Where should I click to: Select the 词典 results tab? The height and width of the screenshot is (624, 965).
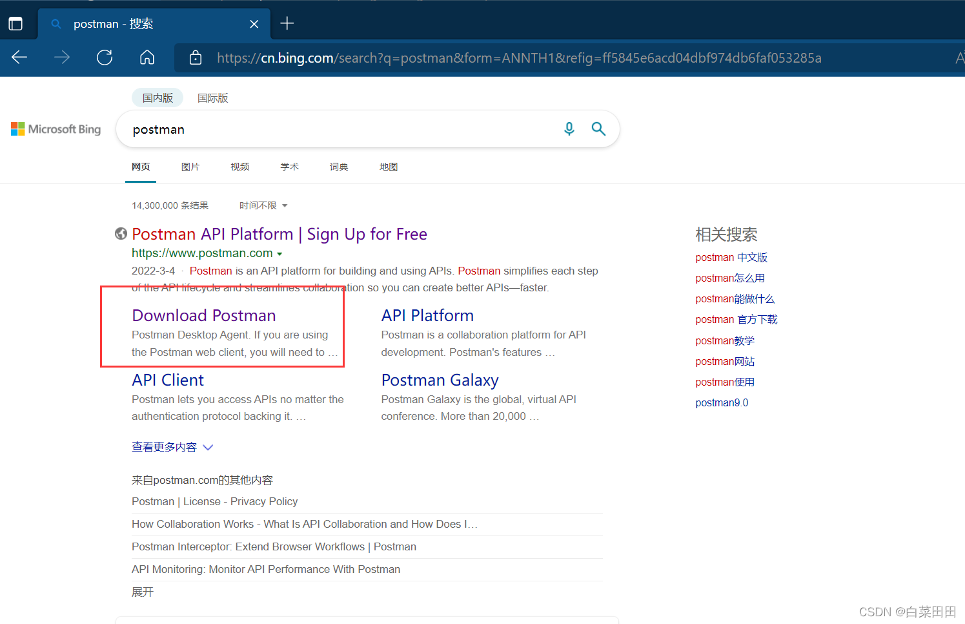tap(339, 167)
